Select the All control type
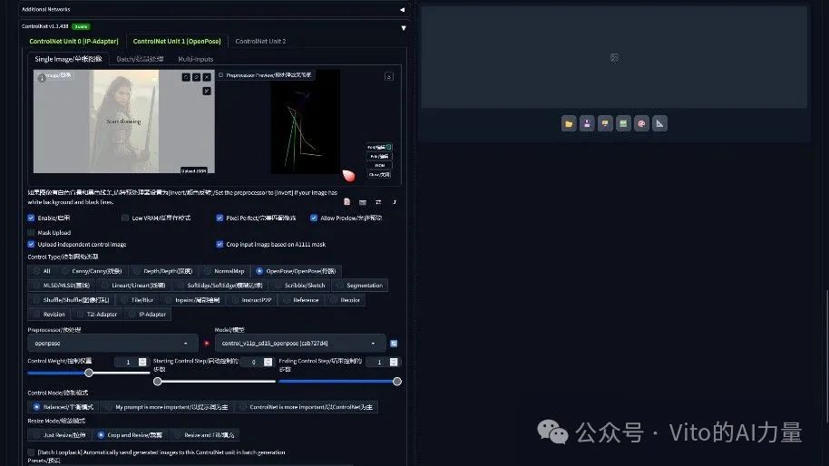The width and height of the screenshot is (829, 466). [41, 271]
